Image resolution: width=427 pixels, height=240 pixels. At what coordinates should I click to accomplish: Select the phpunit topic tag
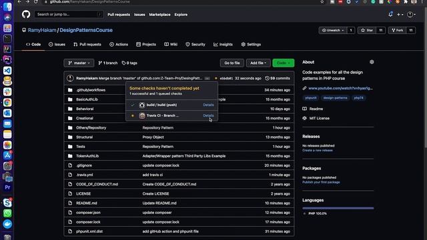pos(311,98)
